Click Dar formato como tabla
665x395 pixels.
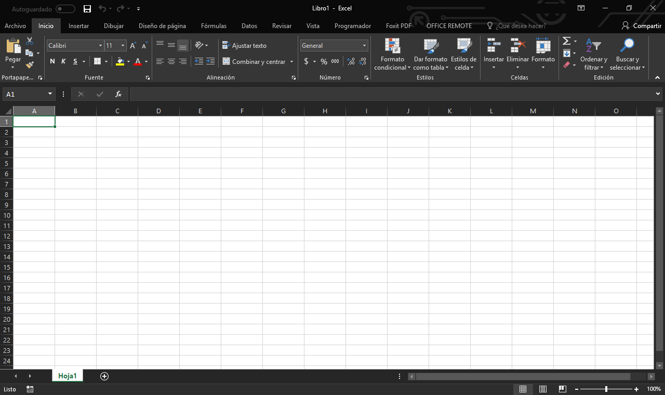click(x=431, y=55)
